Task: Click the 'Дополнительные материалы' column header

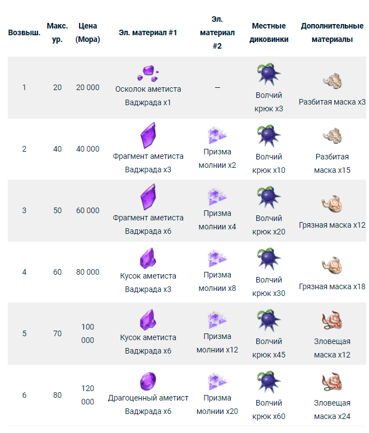Action: click(x=332, y=32)
